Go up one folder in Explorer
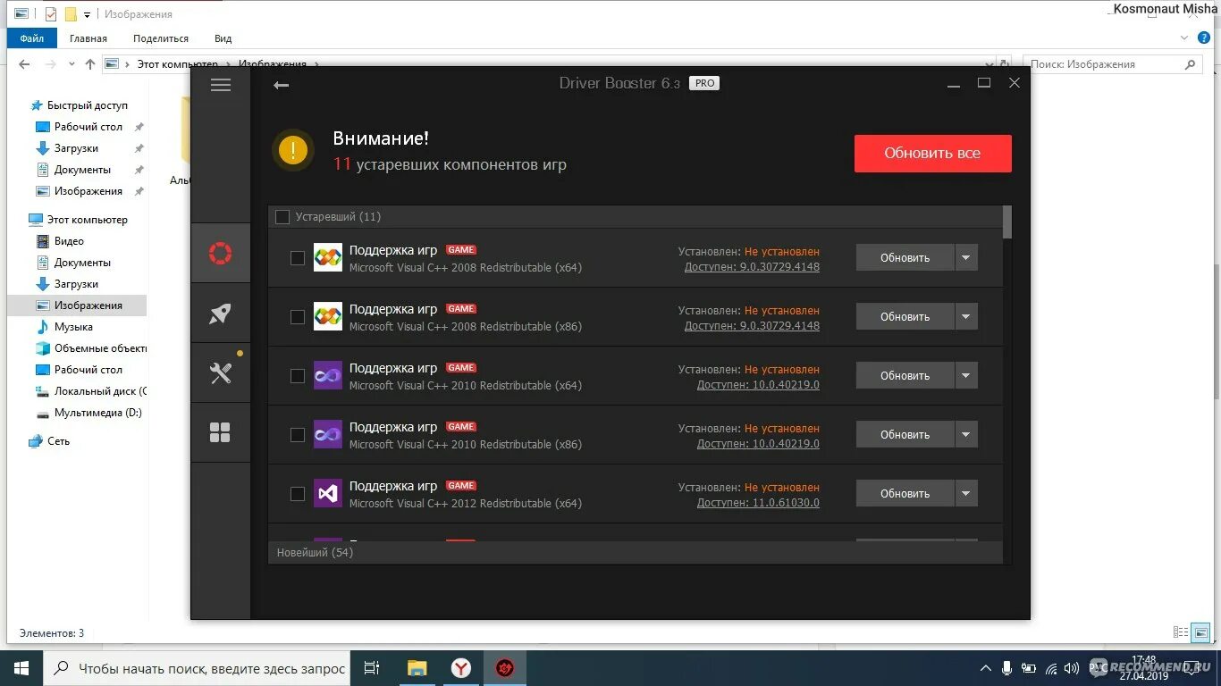Image resolution: width=1221 pixels, height=686 pixels. pyautogui.click(x=90, y=64)
